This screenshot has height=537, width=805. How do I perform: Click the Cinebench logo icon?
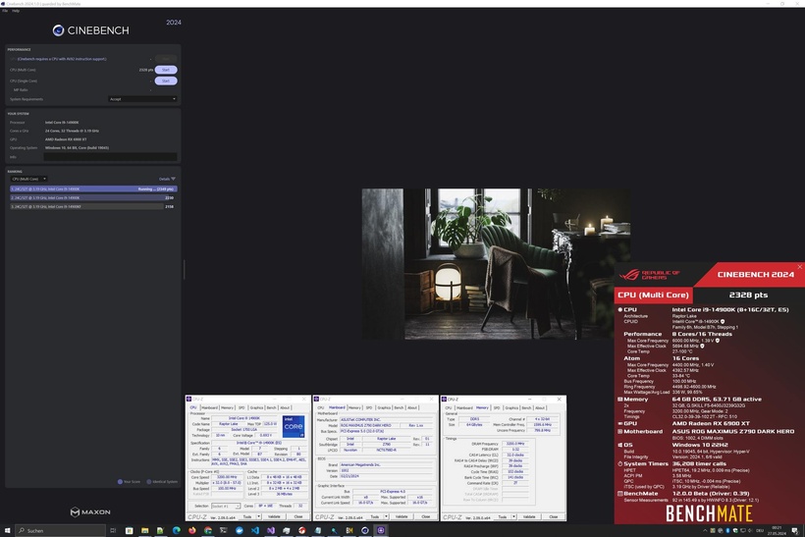click(58, 30)
